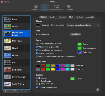Pick the Normale olive yellow ANSI swatch

(x=53, y=66)
